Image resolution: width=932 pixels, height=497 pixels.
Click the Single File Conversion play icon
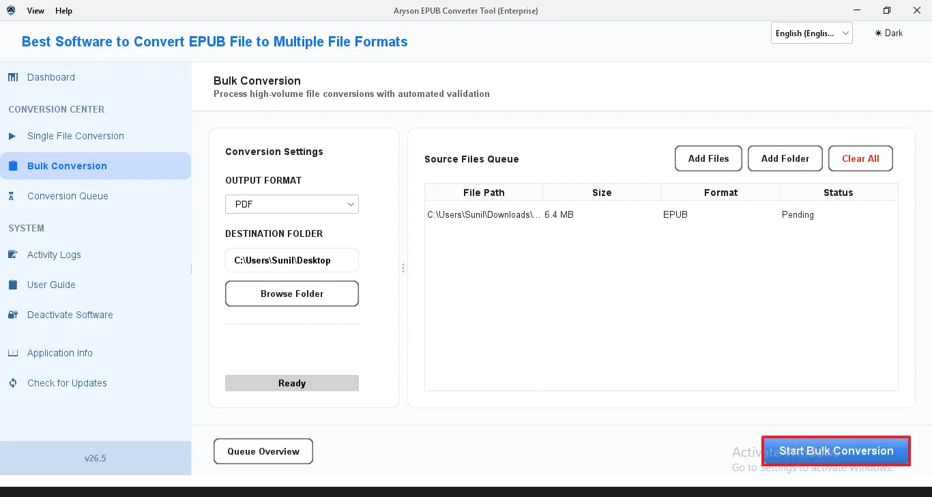12,136
